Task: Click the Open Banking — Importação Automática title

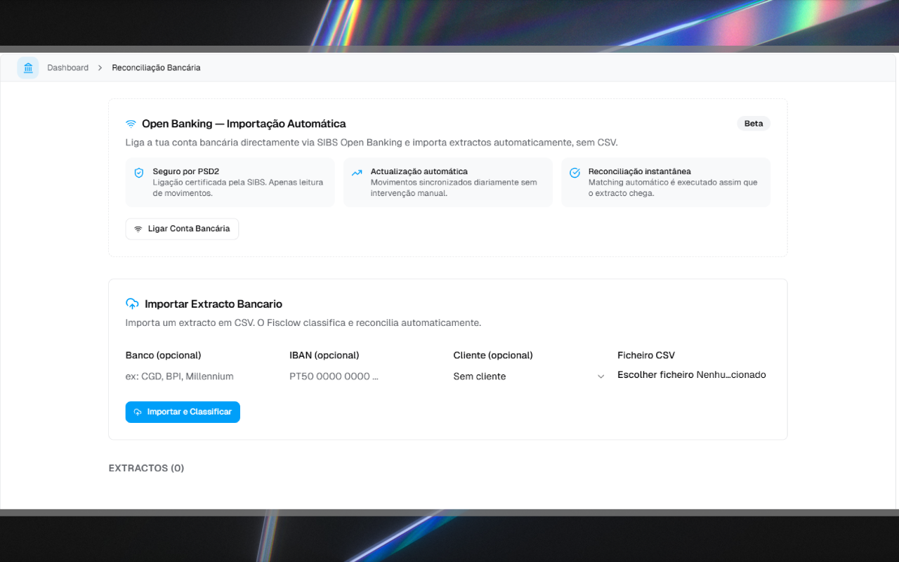Action: pos(244,124)
